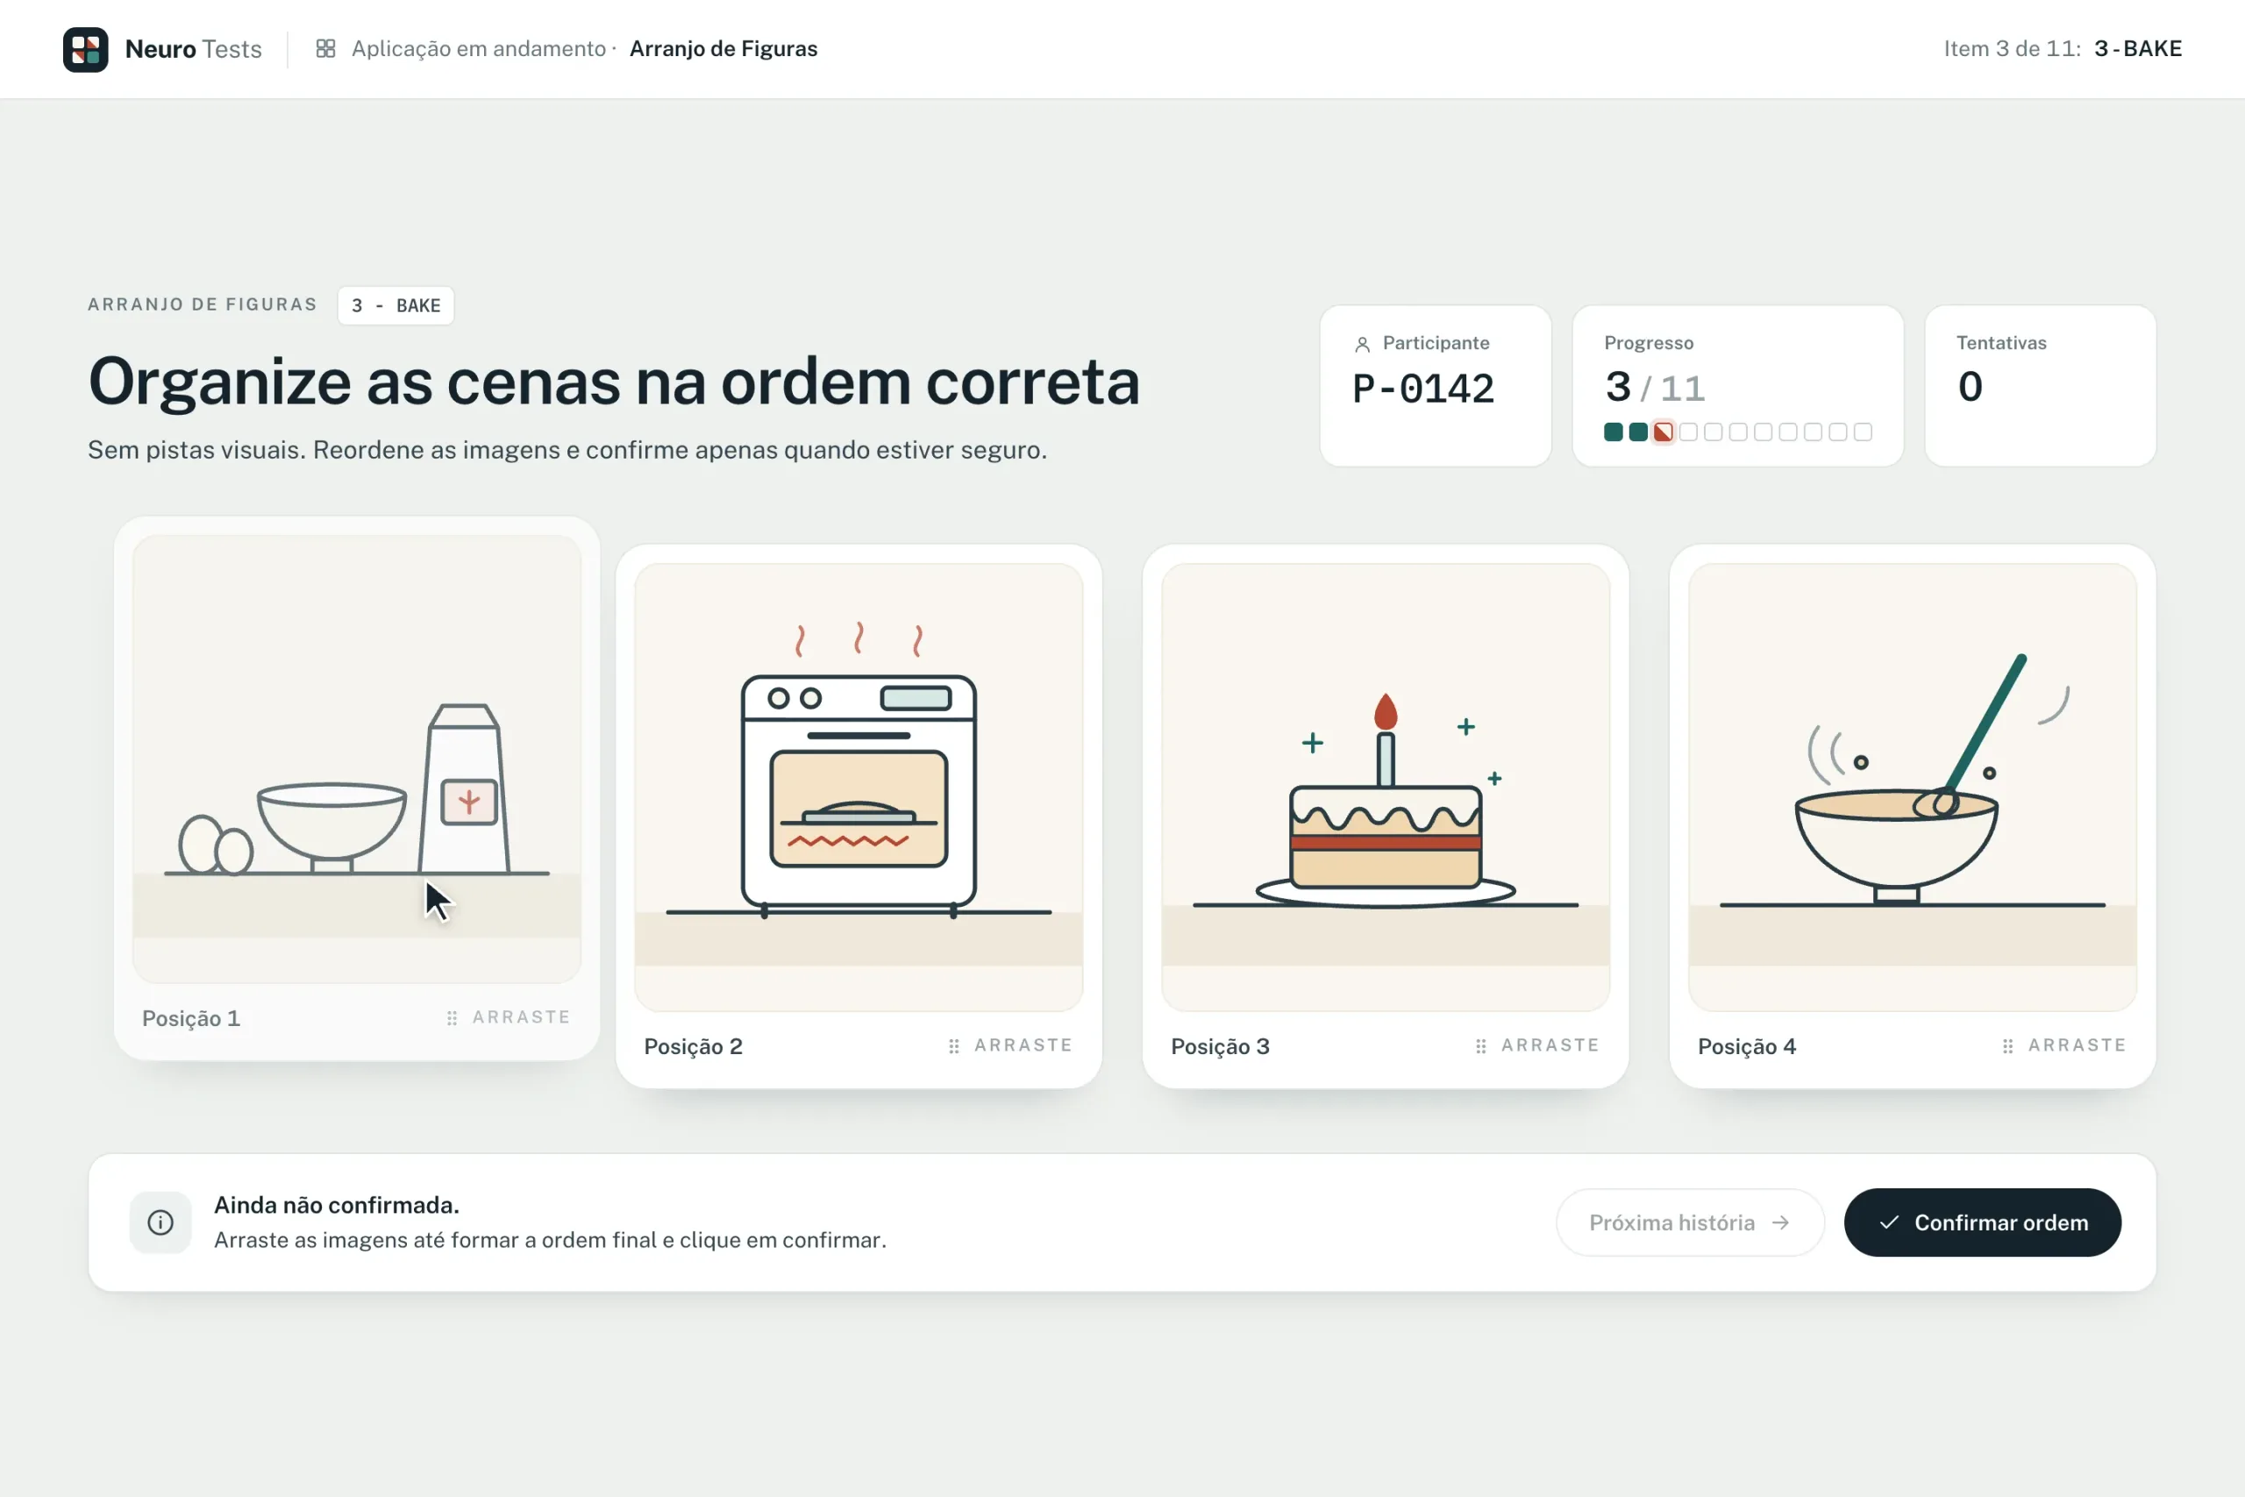Click the drag handle icon on Posição 2
2245x1497 pixels.
point(953,1045)
